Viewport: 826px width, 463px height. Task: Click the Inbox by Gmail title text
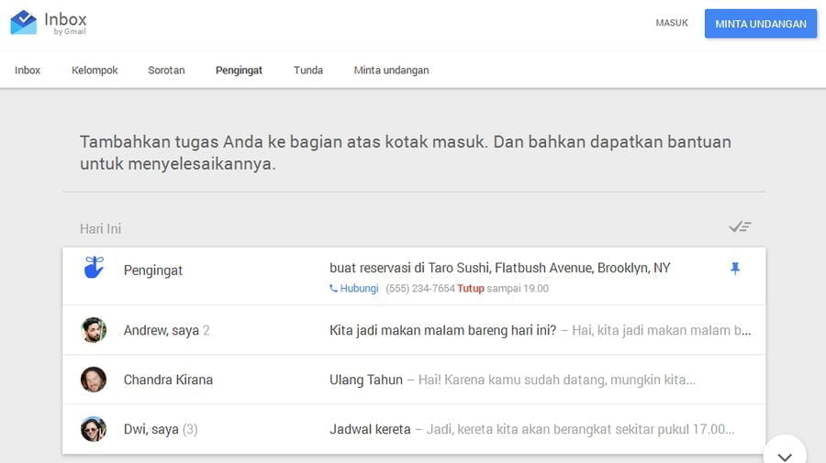pyautogui.click(x=65, y=23)
